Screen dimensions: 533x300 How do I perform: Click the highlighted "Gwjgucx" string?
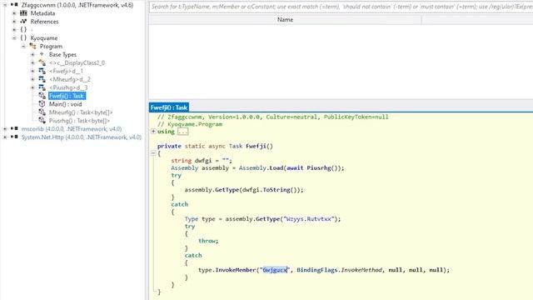pyautogui.click(x=275, y=270)
